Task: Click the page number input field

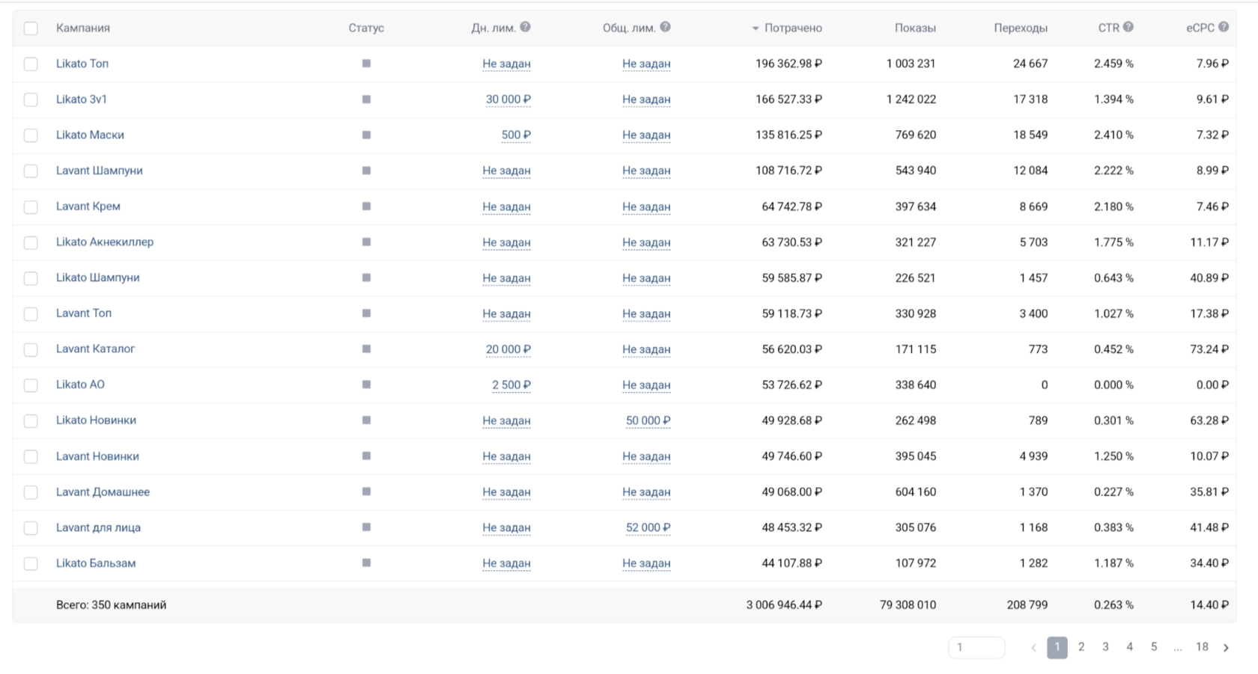Action: point(976,647)
